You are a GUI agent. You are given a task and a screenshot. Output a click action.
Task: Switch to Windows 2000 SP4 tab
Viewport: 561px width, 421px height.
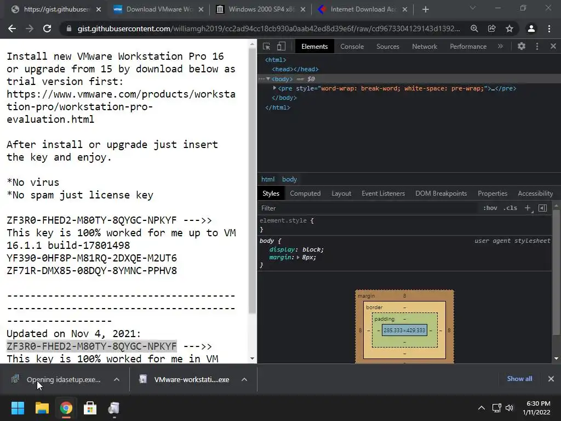(x=260, y=9)
